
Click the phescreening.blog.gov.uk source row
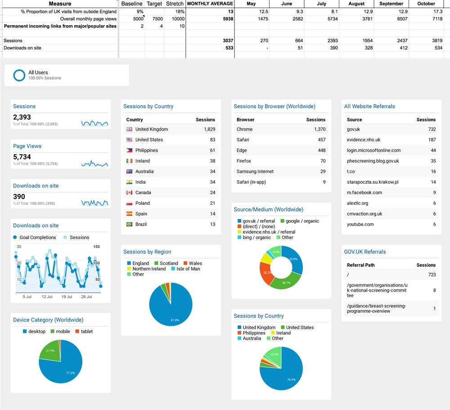click(391, 161)
